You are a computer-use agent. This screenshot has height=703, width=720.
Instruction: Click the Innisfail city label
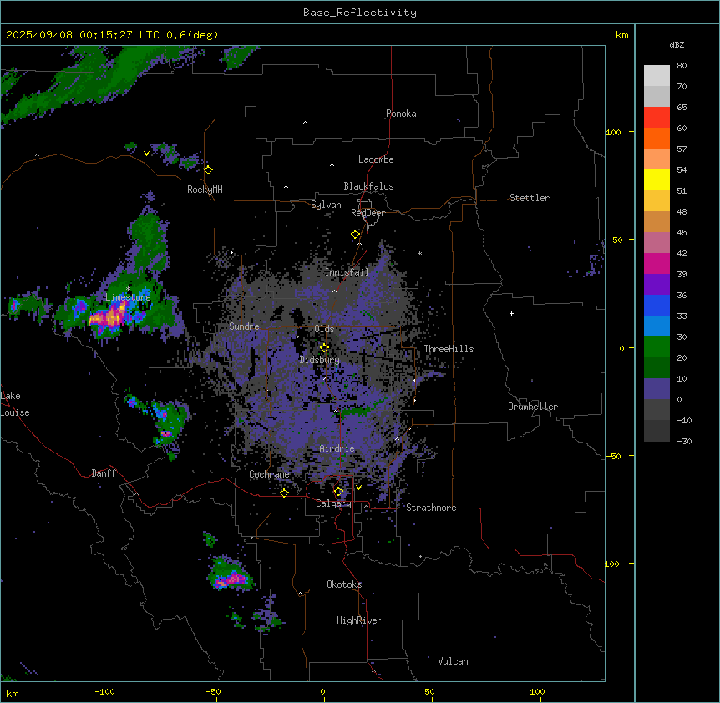347,272
